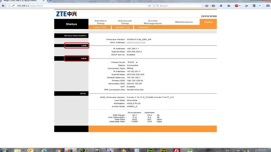Click the Downstream column heading
Image resolution: width=271 pixels, height=152 pixels.
click(x=134, y=113)
